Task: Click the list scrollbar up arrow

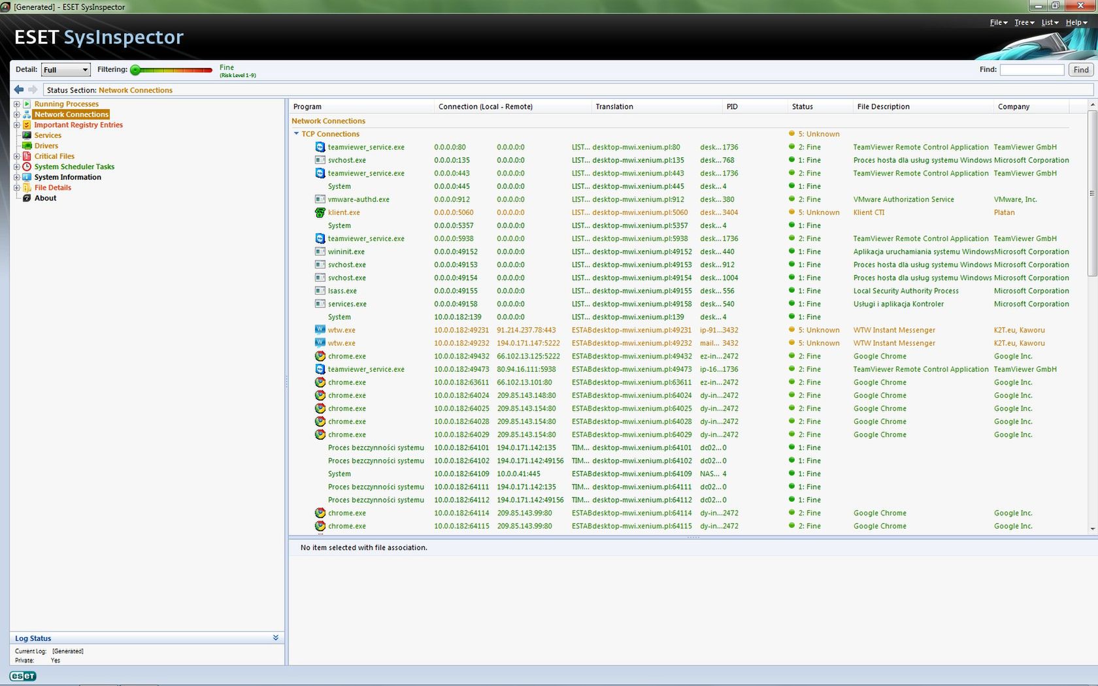Action: tap(1092, 105)
